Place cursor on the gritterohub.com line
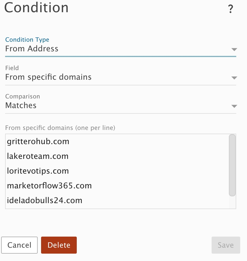The image size is (247, 261). [x=38, y=142]
